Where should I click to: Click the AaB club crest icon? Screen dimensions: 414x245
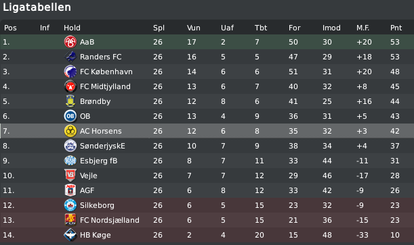click(x=70, y=42)
